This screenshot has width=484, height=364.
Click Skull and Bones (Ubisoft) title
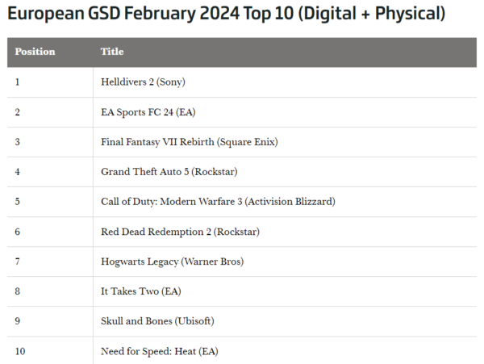(x=159, y=320)
